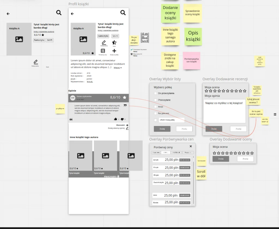Click the pencil icon beside Dodaj własną opinię
279x229 pixels.
pos(127,128)
